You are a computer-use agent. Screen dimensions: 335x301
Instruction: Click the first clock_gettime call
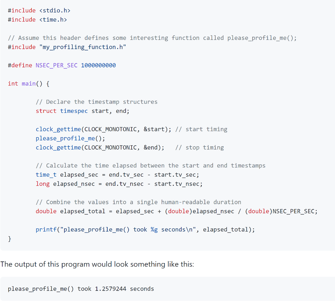[x=58, y=129]
